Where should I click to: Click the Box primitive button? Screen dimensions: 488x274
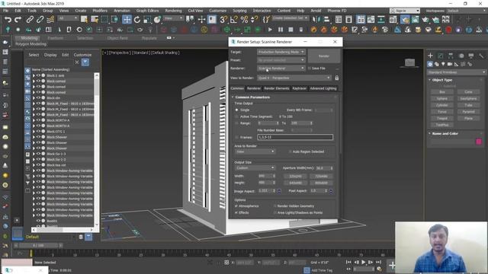click(x=442, y=92)
